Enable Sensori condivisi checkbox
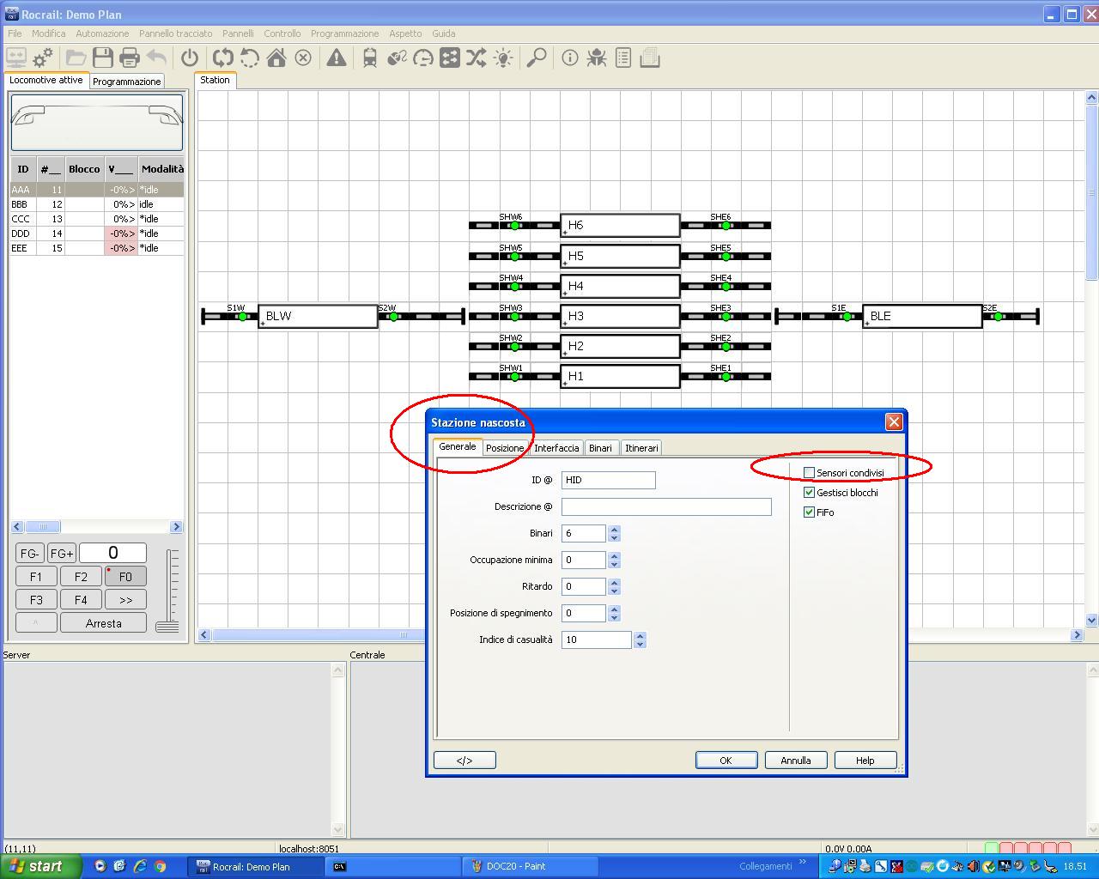Screen dimensions: 1099x879 click(809, 473)
